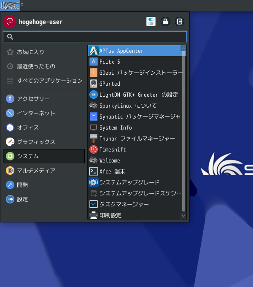The height and width of the screenshot is (287, 253).
Task: Click the 'Welcome' entry text
Action: pos(110,160)
